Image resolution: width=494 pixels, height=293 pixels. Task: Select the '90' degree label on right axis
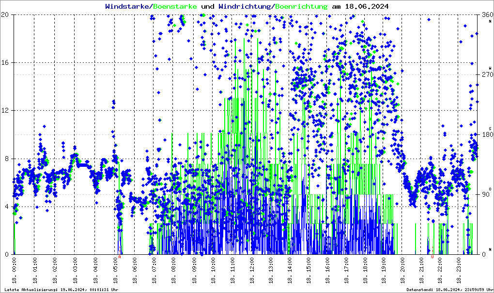pos(484,194)
